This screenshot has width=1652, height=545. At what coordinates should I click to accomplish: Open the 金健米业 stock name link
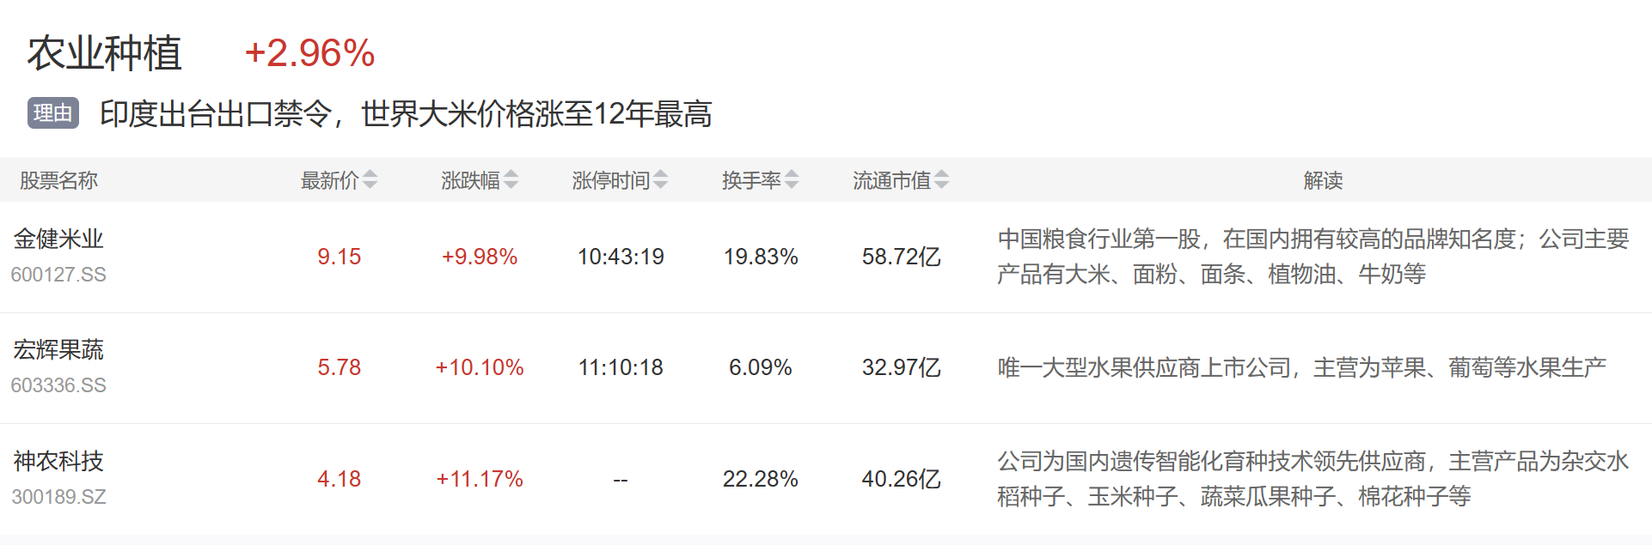pyautogui.click(x=58, y=239)
